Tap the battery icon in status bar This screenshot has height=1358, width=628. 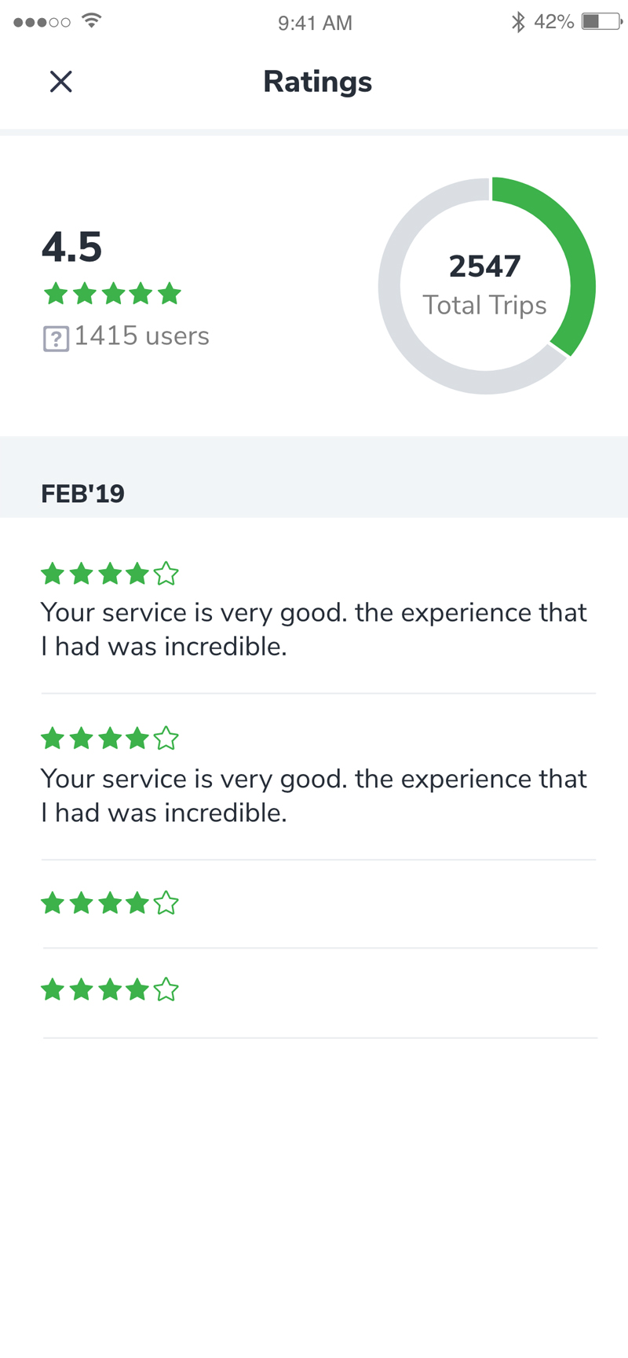[x=602, y=22]
